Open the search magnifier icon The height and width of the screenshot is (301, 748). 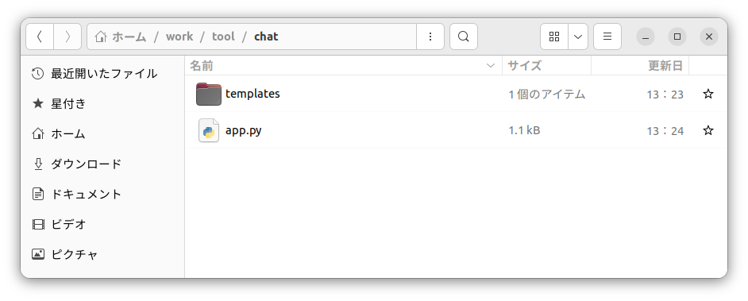tap(463, 37)
